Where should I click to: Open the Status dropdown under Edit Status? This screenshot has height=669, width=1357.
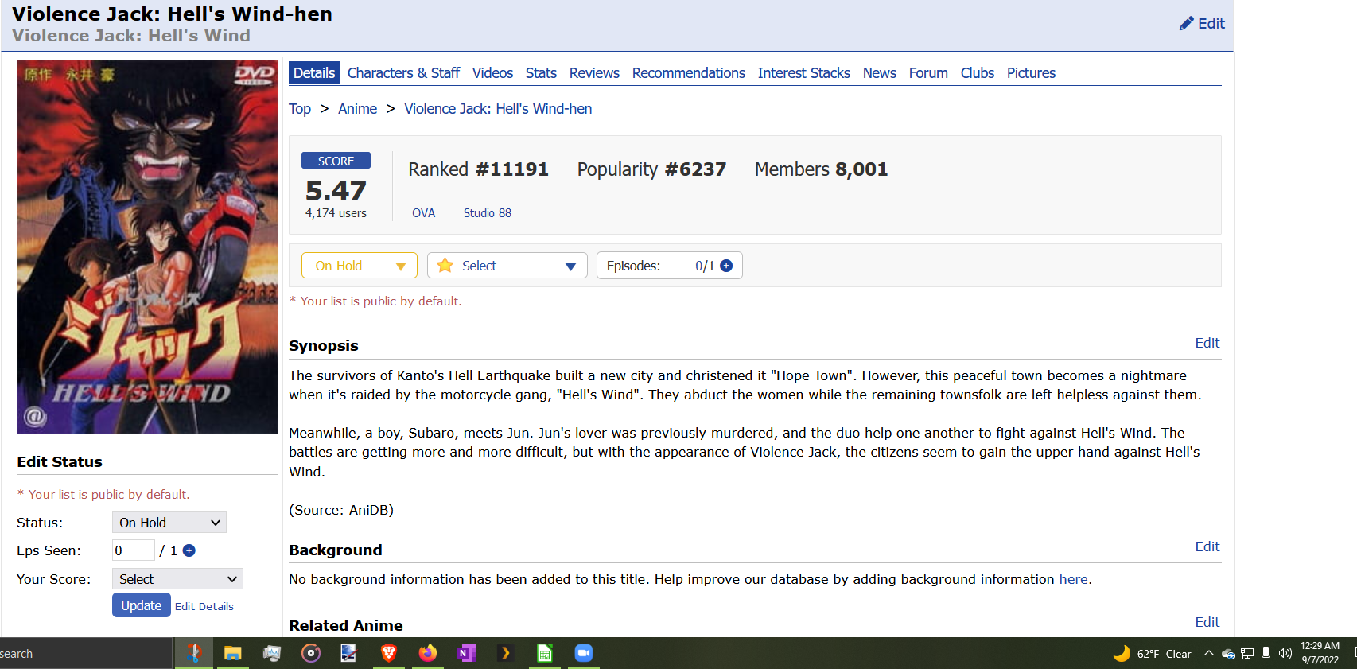coord(169,523)
